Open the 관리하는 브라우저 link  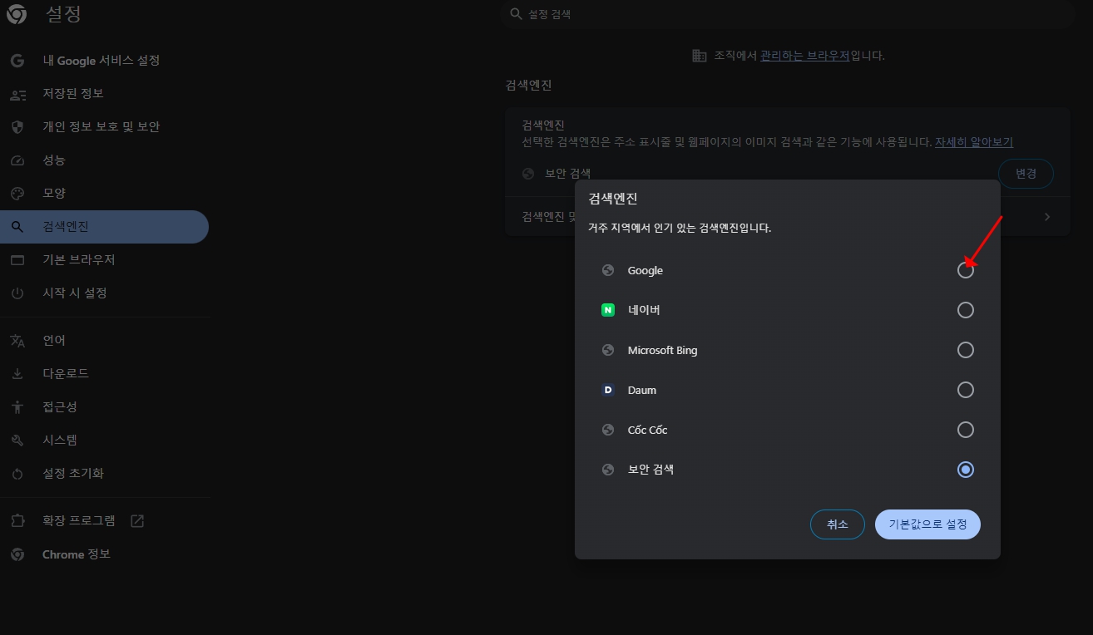(804, 56)
